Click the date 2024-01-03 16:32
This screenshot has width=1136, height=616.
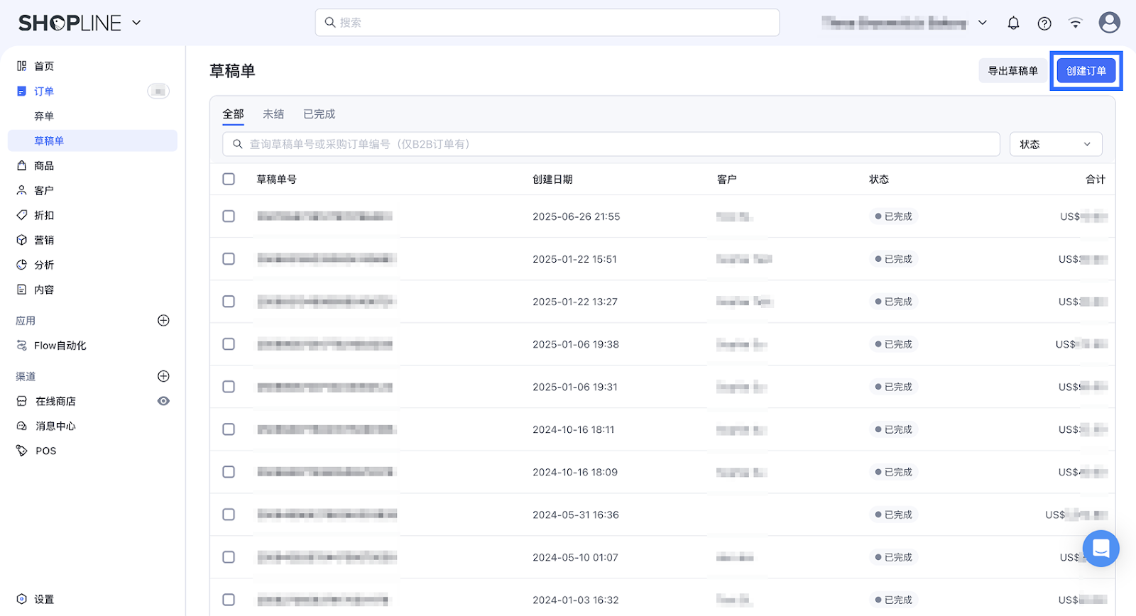[576, 600]
